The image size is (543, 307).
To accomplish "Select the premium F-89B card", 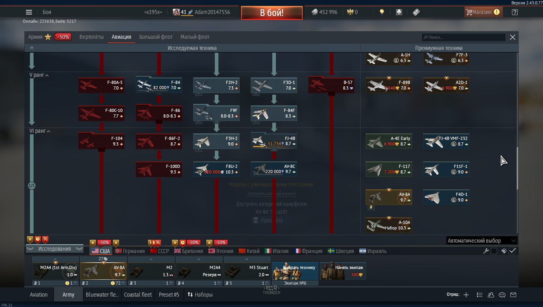I will [x=388, y=85].
